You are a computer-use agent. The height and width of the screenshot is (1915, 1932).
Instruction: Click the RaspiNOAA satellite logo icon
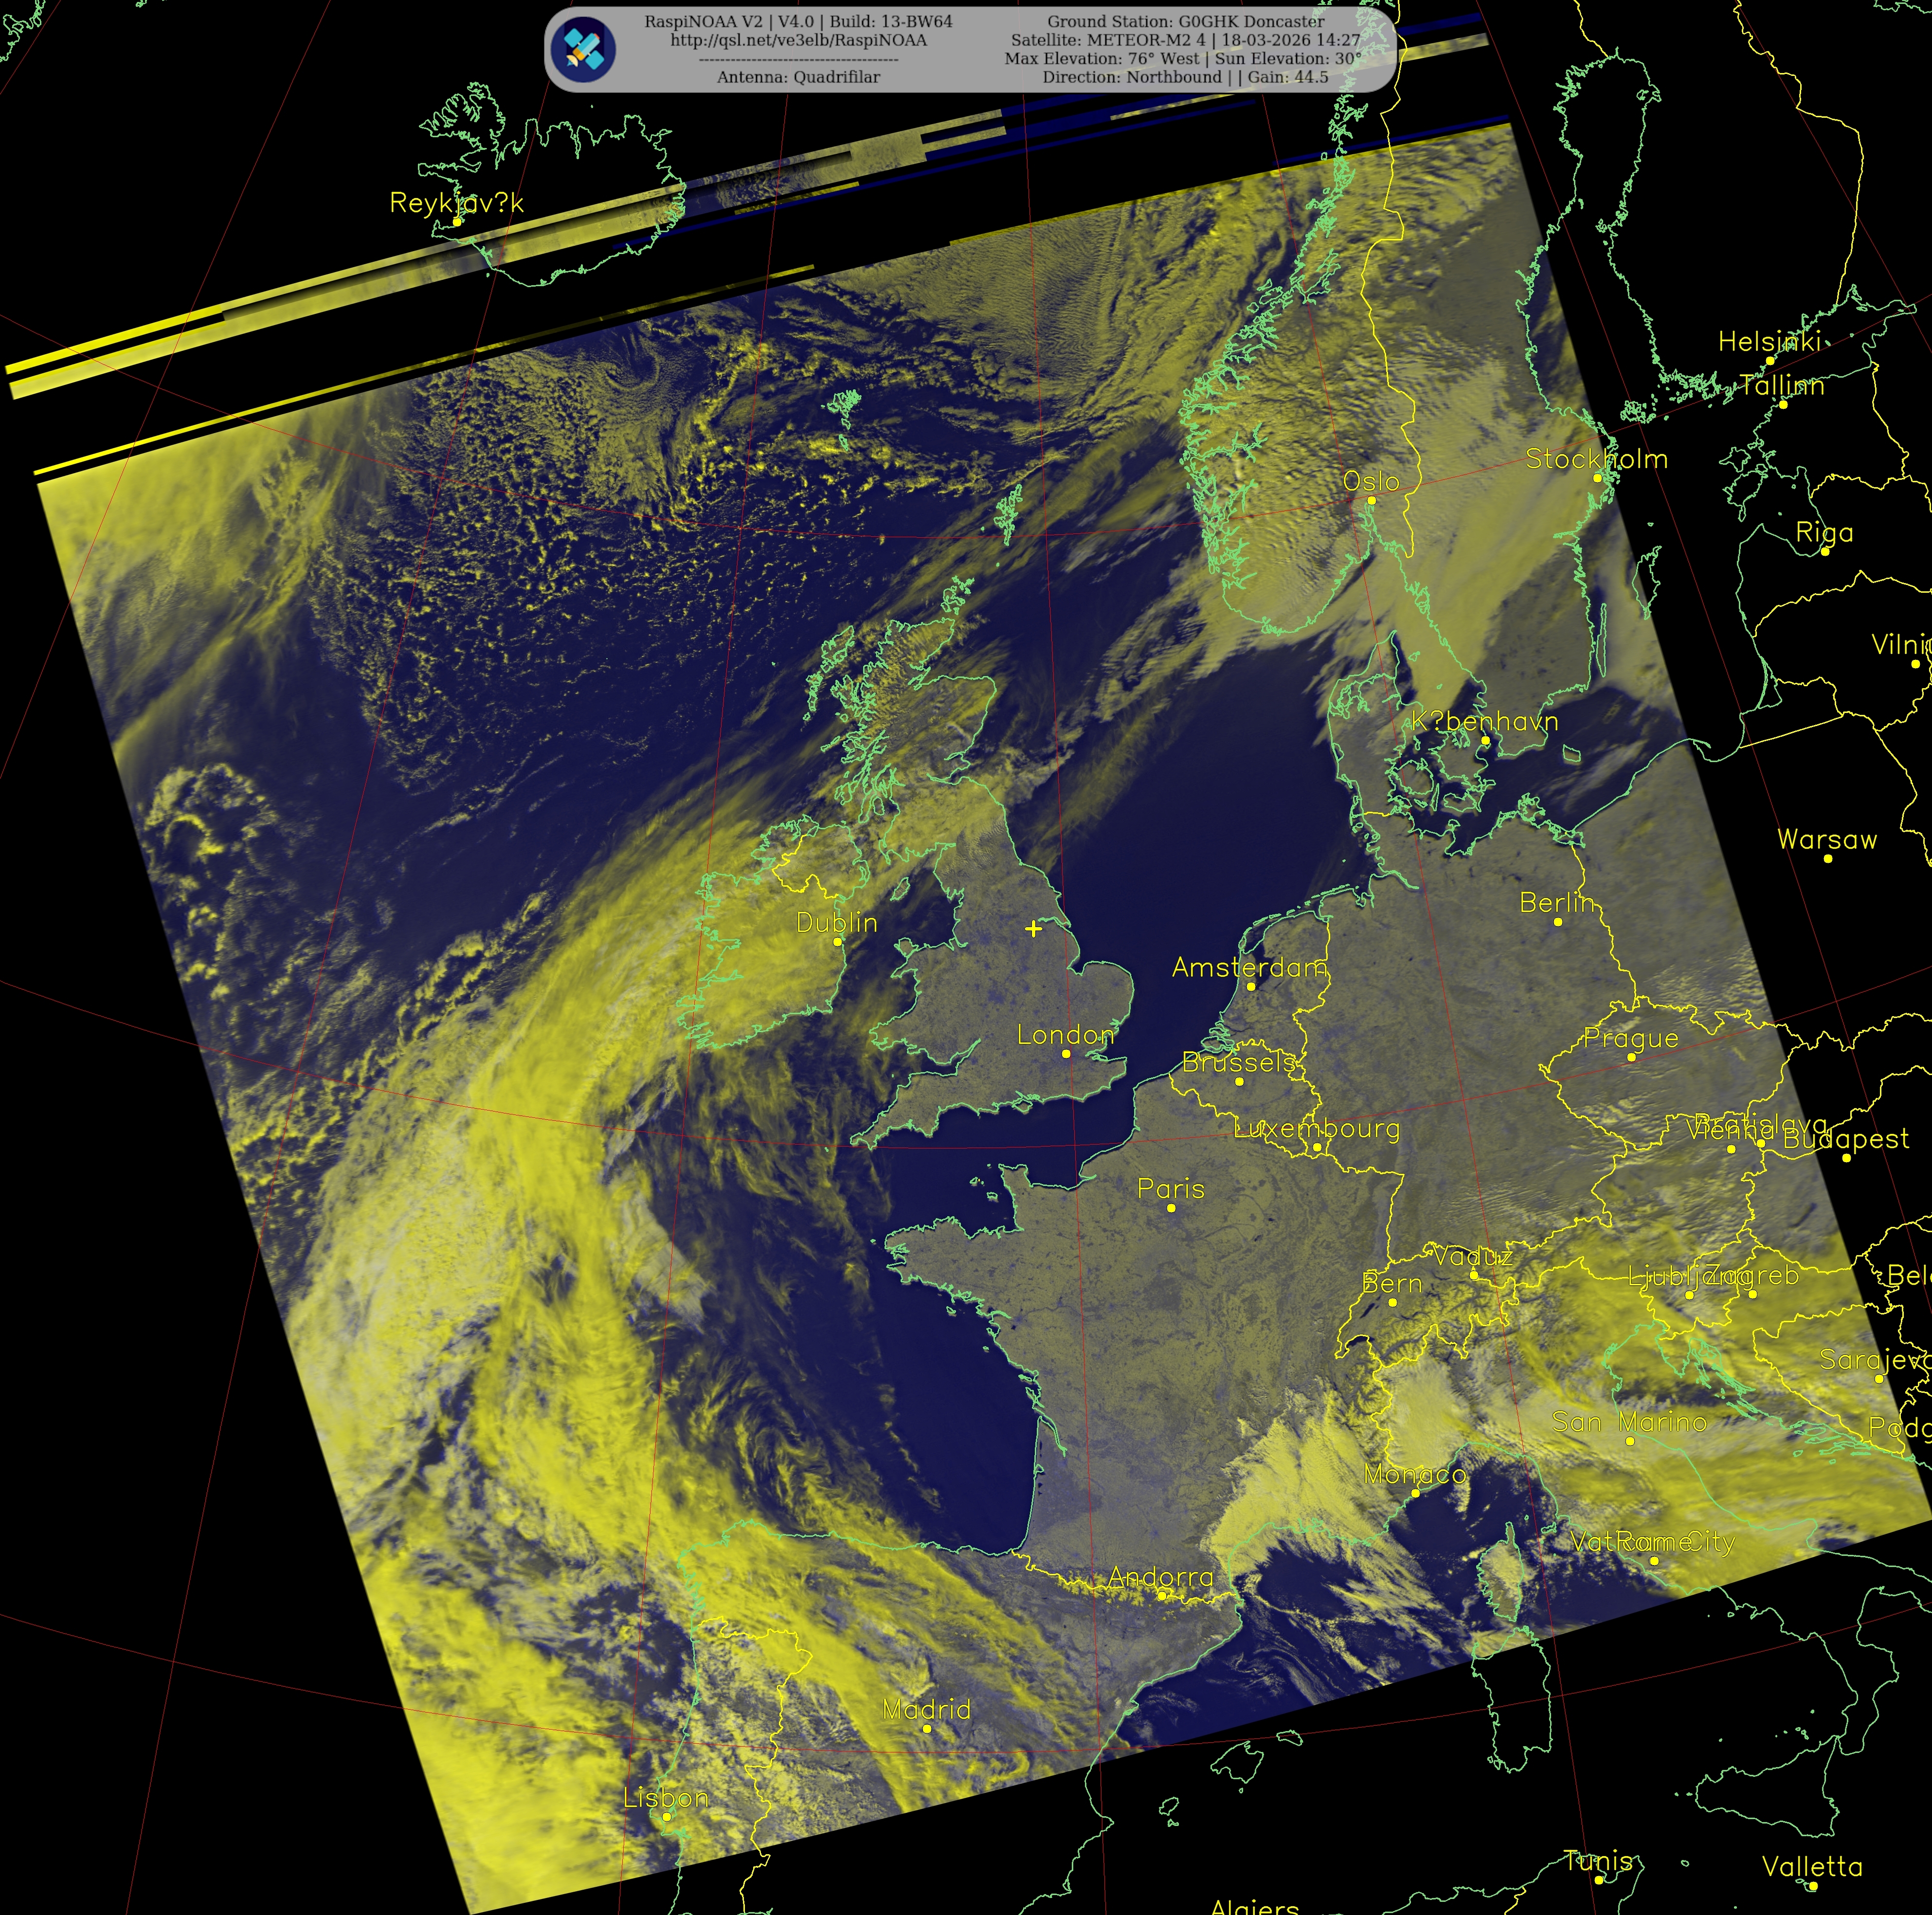[583, 49]
